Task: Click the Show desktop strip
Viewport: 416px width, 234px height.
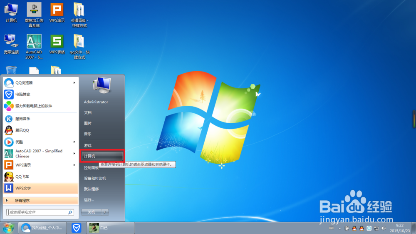Action: pos(414,228)
